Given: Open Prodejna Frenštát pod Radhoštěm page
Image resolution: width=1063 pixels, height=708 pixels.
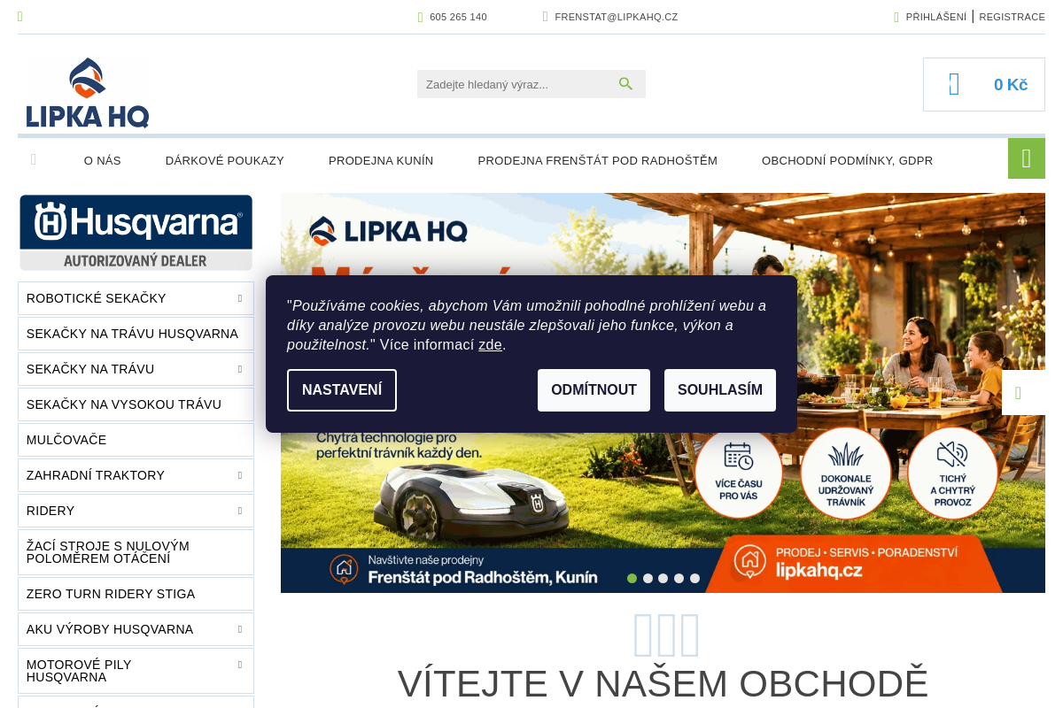Looking at the screenshot, I should pos(598,160).
